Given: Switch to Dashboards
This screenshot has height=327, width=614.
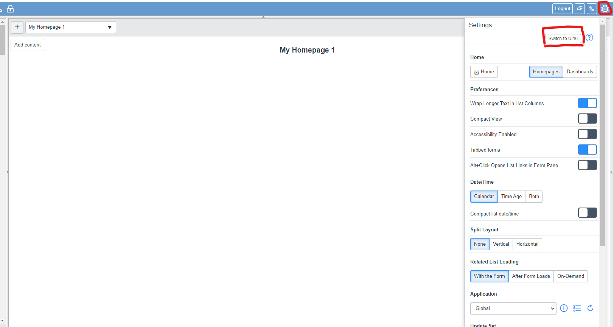Looking at the screenshot, I should click(580, 72).
